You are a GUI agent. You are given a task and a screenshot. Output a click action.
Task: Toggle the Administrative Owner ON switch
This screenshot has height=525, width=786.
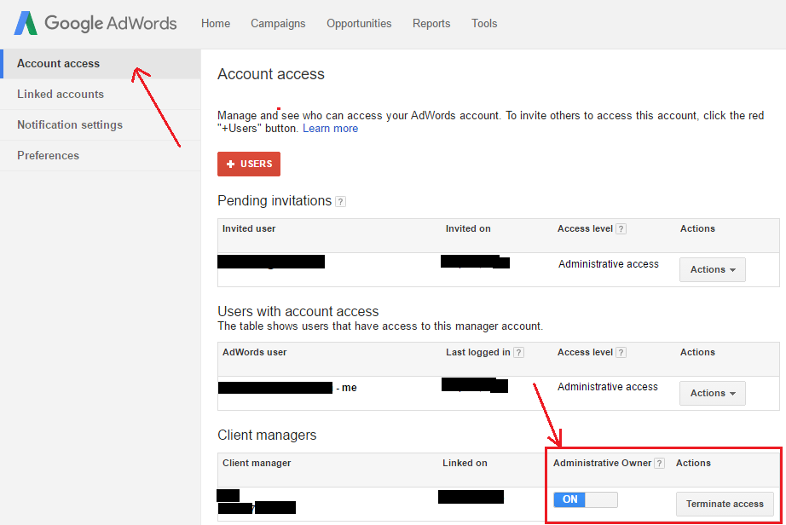(x=586, y=499)
